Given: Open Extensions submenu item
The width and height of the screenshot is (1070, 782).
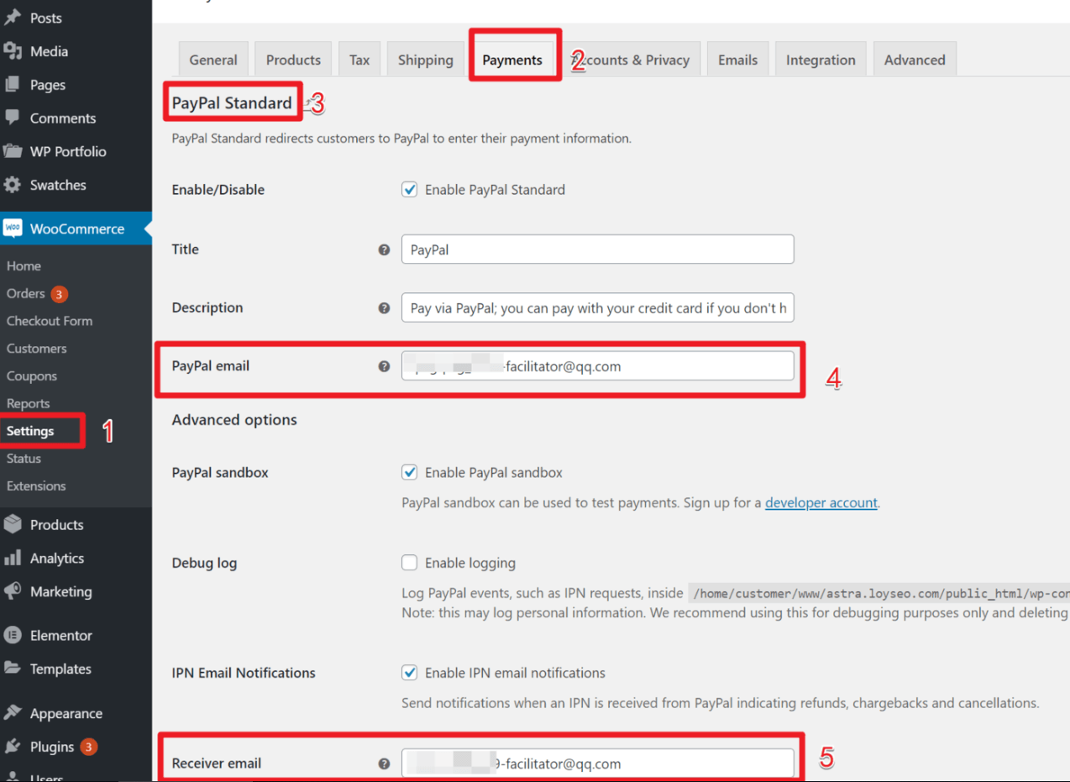Looking at the screenshot, I should 36,486.
